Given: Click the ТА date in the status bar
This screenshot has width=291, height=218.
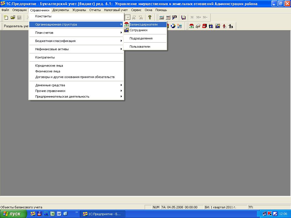Looking at the screenshot, I should [182, 207].
